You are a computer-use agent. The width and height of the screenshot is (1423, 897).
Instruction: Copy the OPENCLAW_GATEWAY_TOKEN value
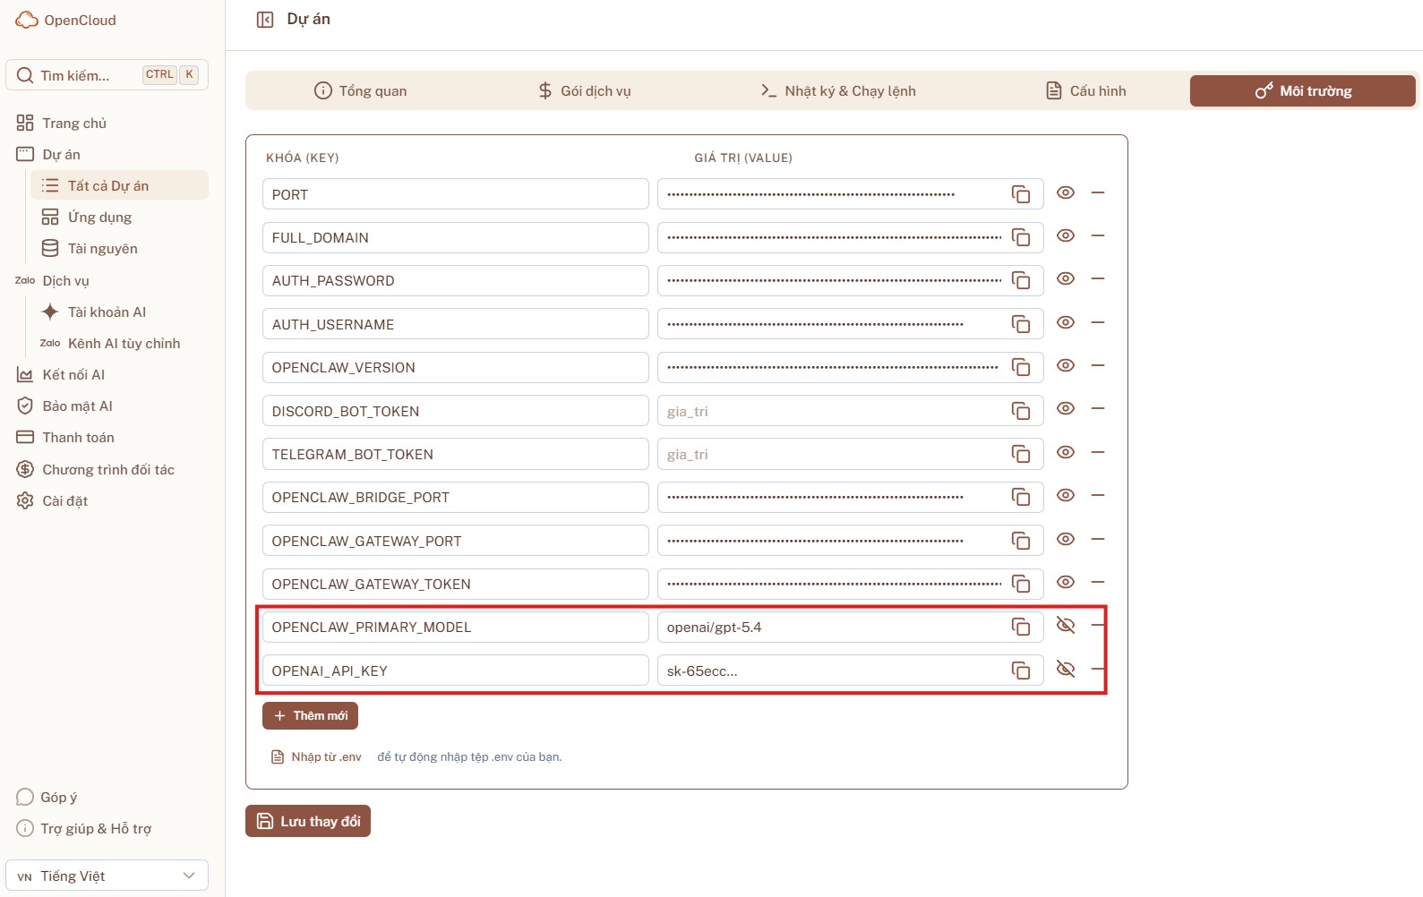pos(1020,584)
